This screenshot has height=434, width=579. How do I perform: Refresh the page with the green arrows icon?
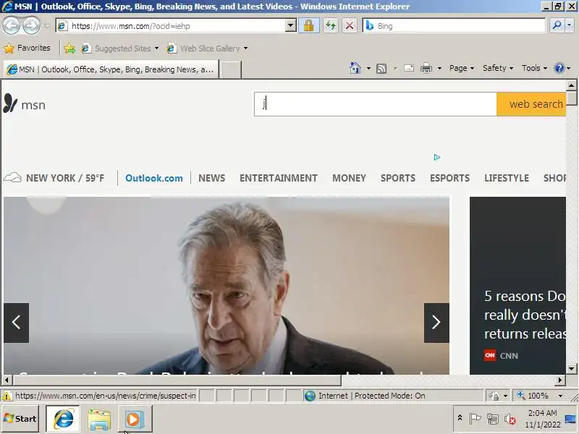click(331, 26)
